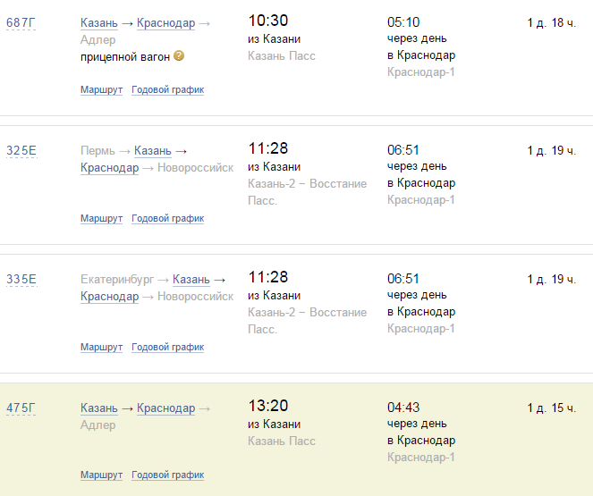The image size is (593, 496).
Task: Show Маршрут for train 335Е
Action: point(101,347)
